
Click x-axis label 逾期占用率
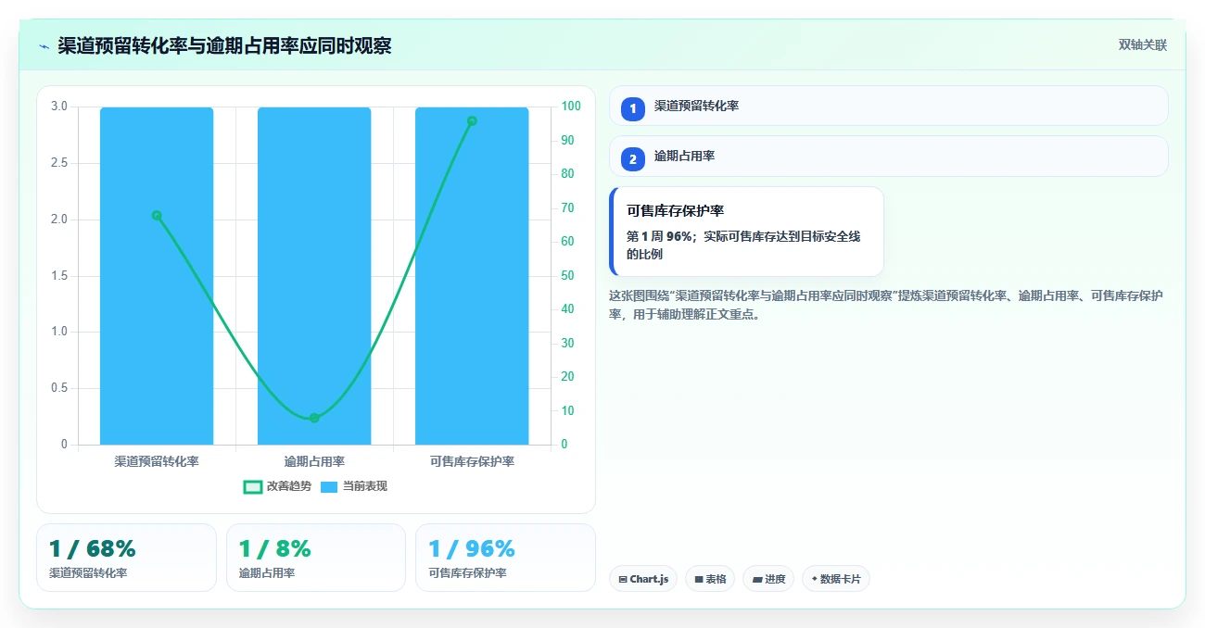pos(314,461)
